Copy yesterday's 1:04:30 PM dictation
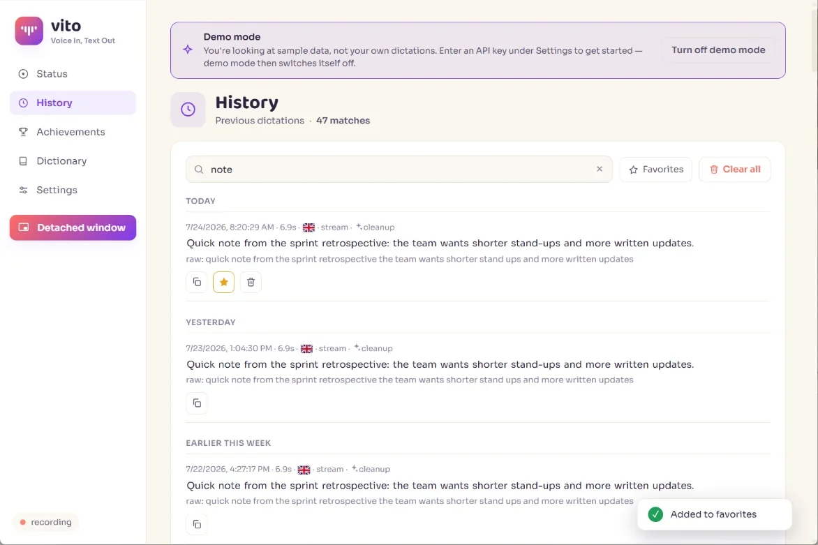This screenshot has width=818, height=545. tap(197, 403)
